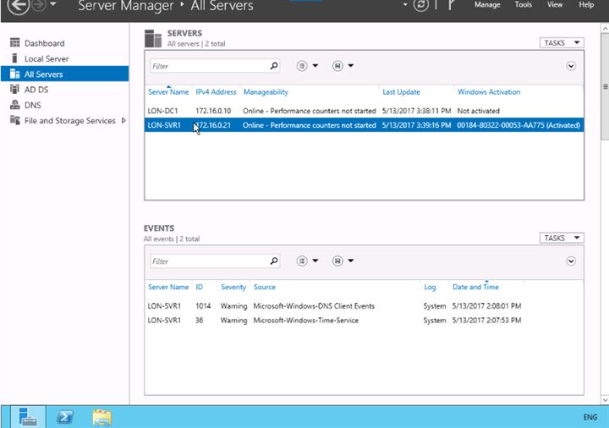Open File Explorer from the taskbar

(x=101, y=417)
